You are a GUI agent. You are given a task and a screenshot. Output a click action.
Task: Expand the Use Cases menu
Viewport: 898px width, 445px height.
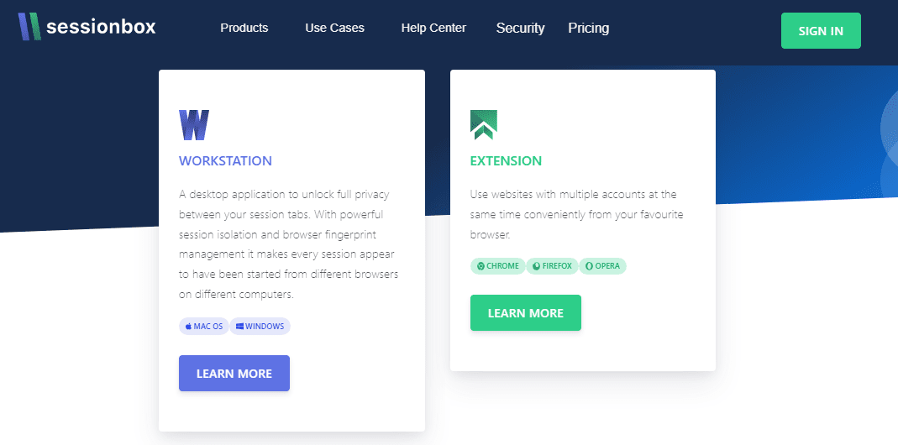pyautogui.click(x=334, y=28)
